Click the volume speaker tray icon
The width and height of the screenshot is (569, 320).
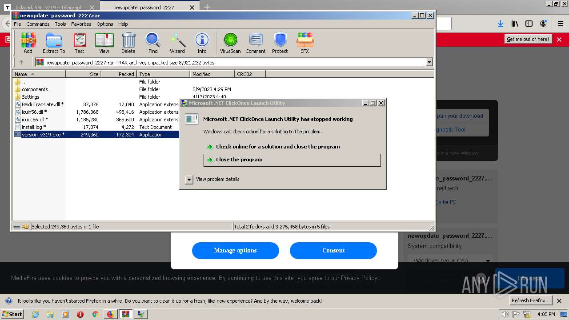pyautogui.click(x=505, y=314)
